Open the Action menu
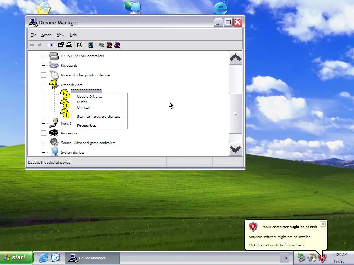Viewport: 354px width, 265px height. 46,35
